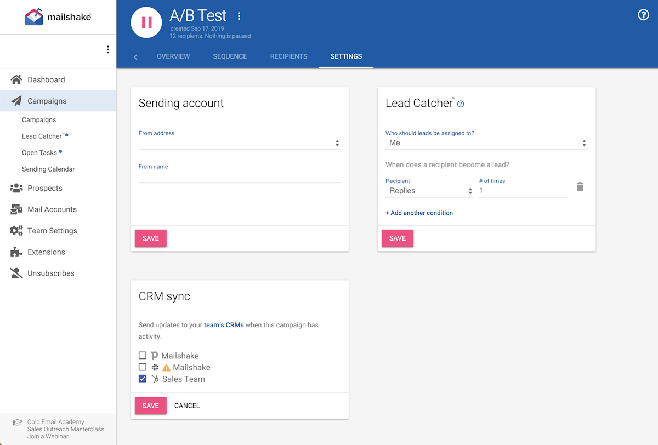Open the Sales Outreach Masterclass link

point(66,429)
